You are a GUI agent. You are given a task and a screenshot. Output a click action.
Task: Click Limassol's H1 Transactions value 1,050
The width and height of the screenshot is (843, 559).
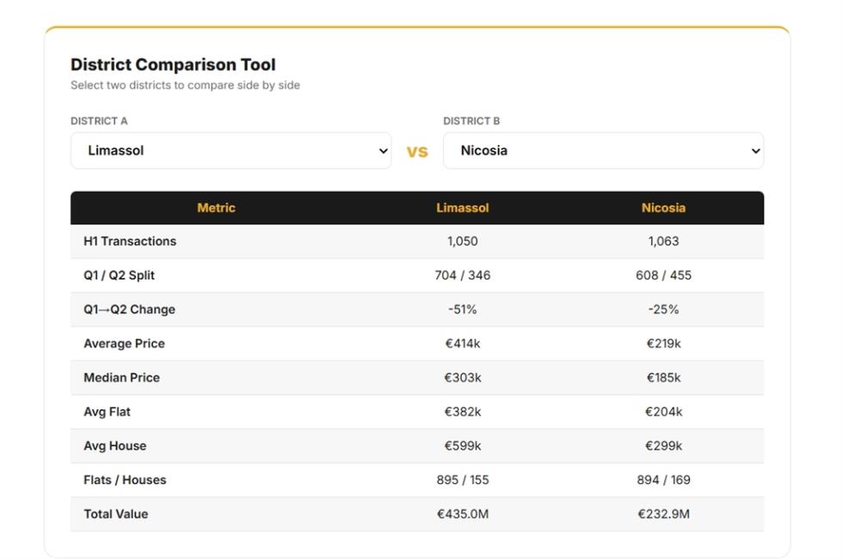click(463, 242)
